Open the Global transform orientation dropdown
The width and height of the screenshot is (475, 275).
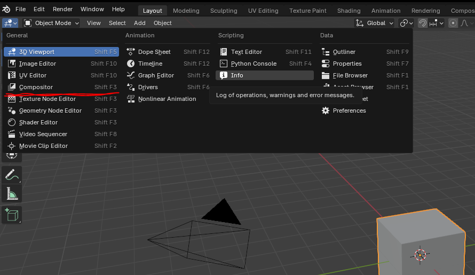click(x=375, y=23)
